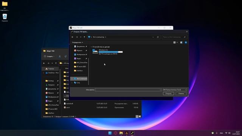Expand the OneDrive node in Explorer

tap(43, 73)
